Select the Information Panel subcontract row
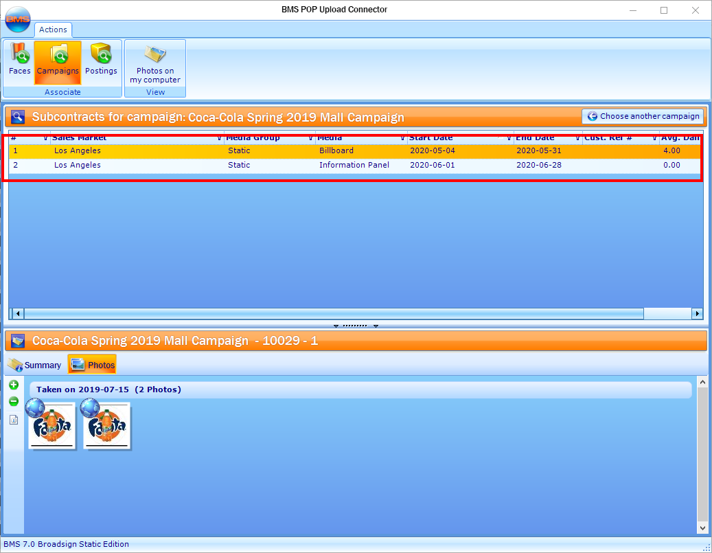 (354, 166)
